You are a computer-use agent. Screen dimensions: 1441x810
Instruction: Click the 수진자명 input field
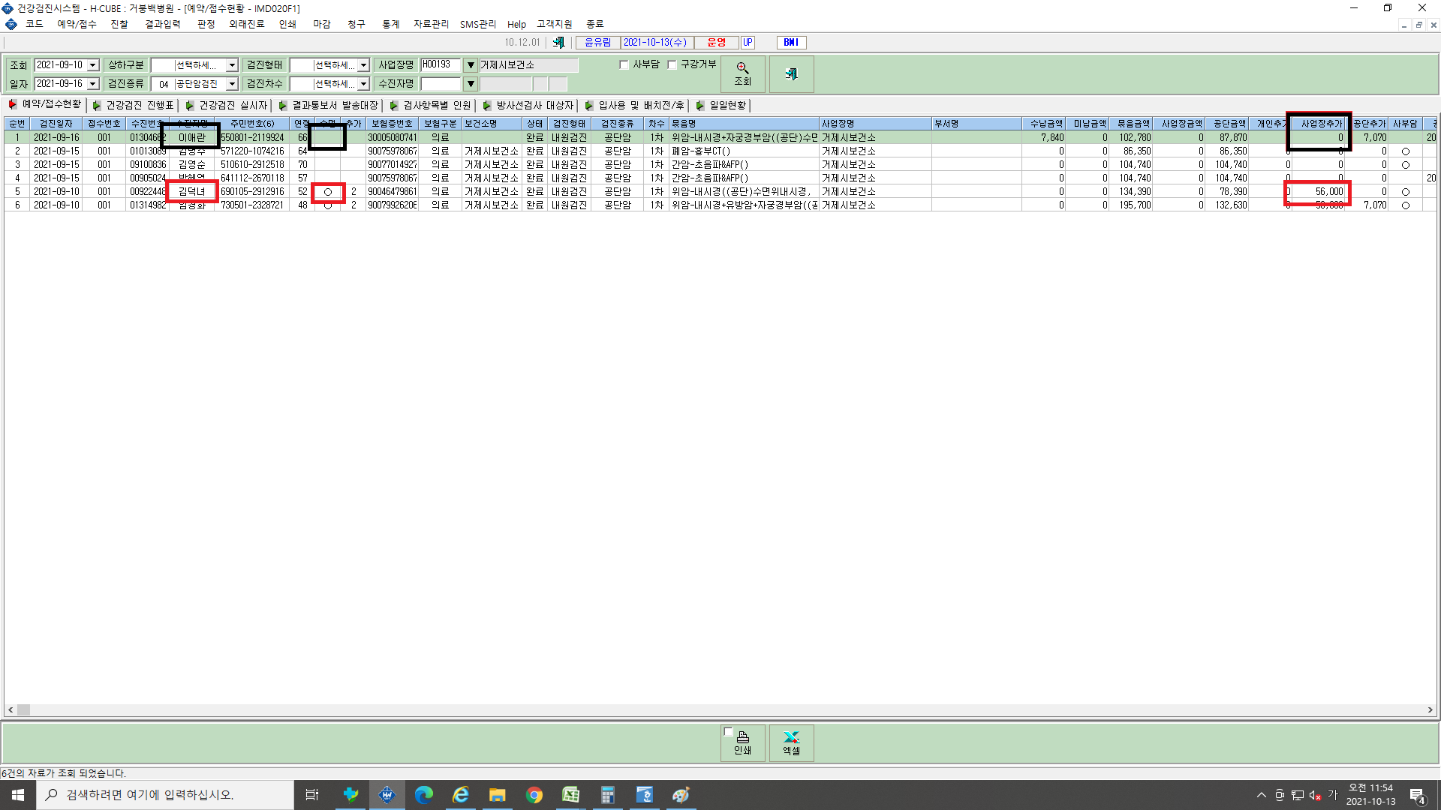tap(441, 84)
